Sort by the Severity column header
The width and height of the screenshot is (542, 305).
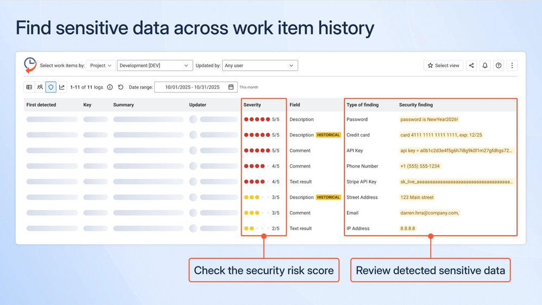pyautogui.click(x=253, y=105)
